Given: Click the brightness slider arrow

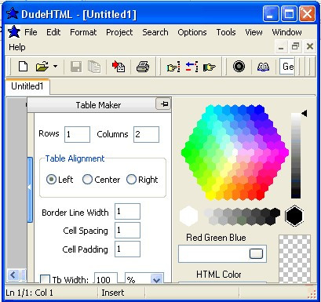Looking at the screenshot, I should pyautogui.click(x=304, y=114).
